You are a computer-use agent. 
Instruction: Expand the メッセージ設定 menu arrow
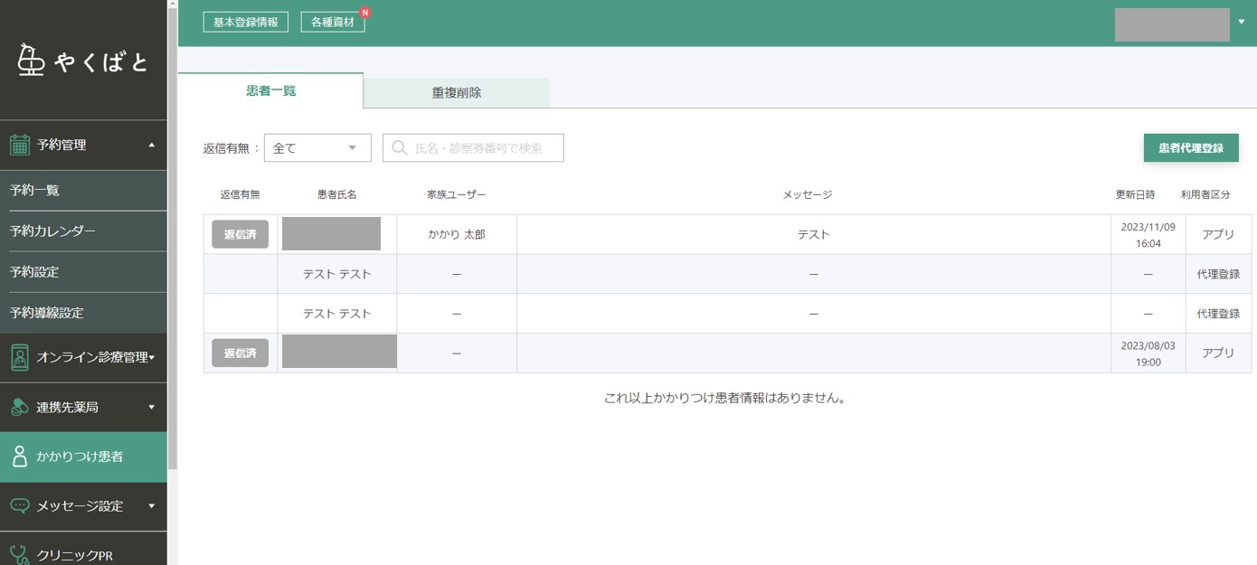(152, 506)
